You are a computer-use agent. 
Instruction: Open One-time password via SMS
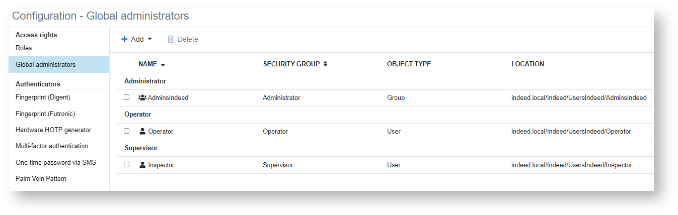pyautogui.click(x=55, y=163)
